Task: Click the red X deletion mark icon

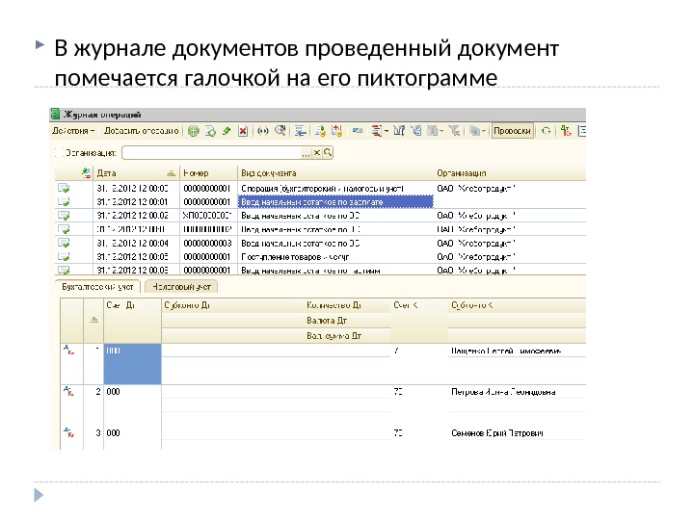Action: 243,131
